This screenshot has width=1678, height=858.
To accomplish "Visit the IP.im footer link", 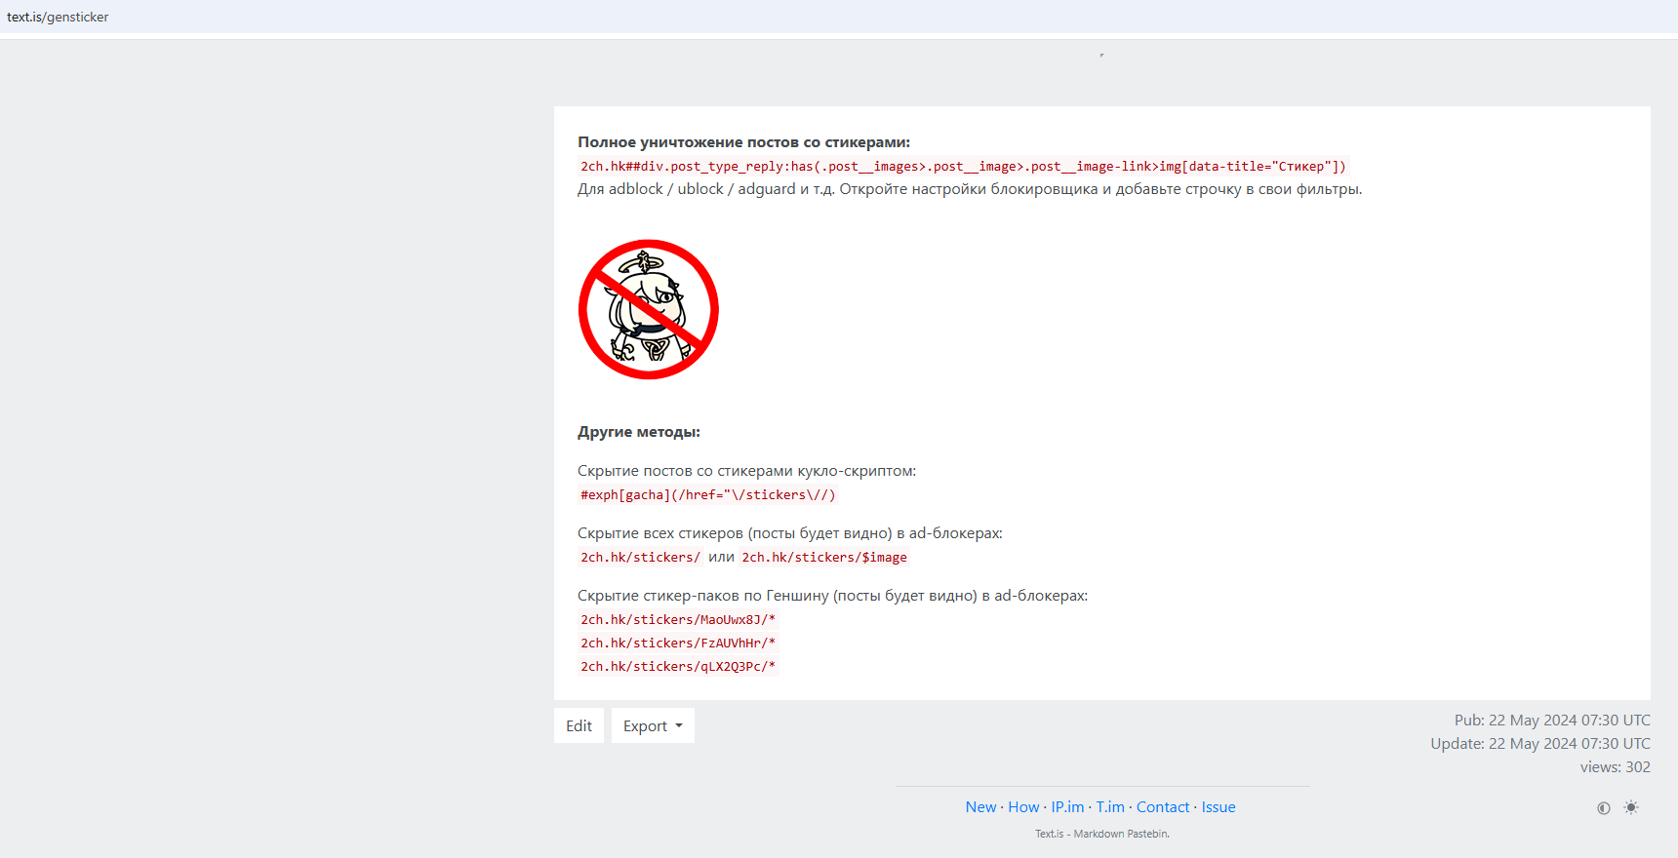I will tap(1067, 807).
